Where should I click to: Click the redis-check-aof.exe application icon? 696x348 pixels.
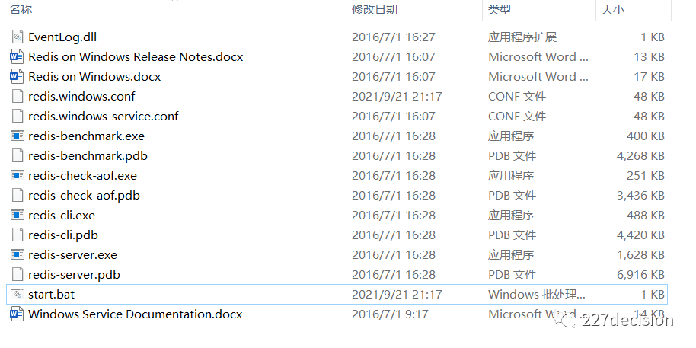(17, 176)
